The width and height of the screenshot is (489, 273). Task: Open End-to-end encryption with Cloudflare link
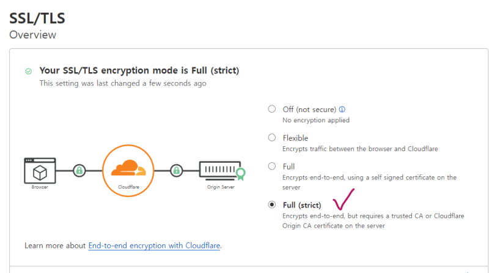coord(154,245)
